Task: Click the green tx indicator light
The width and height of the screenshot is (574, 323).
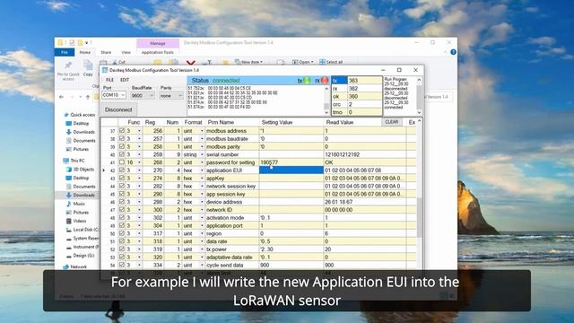Action: (307, 81)
